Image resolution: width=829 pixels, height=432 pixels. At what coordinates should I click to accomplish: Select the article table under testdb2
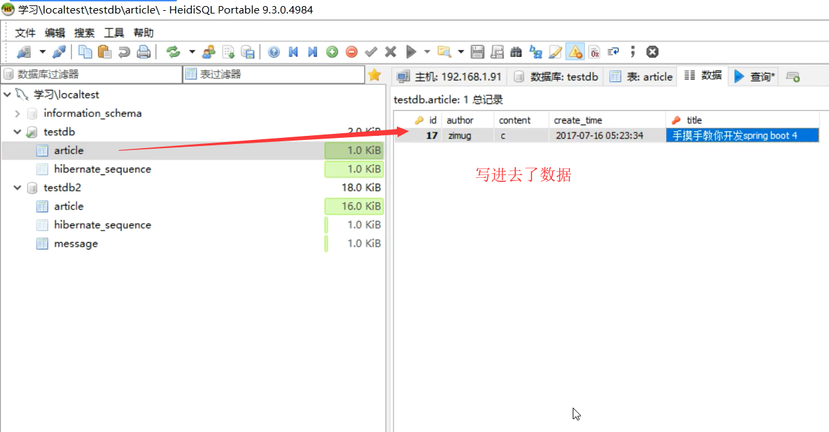coord(68,206)
